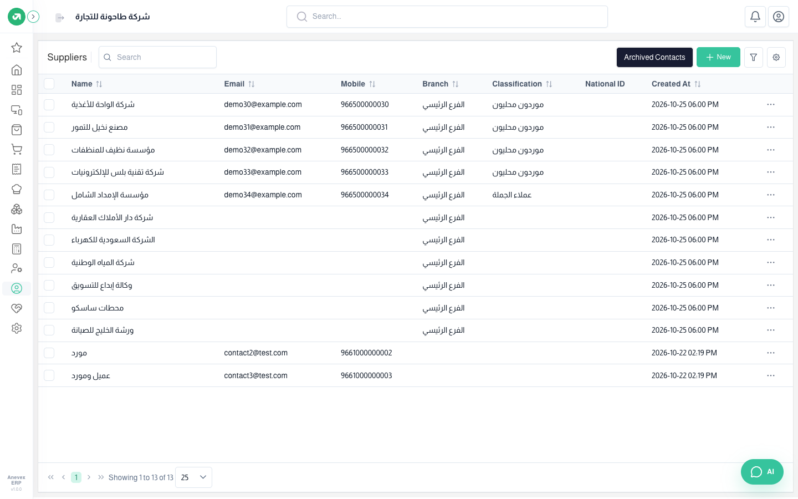Open the user profile icon
Image resolution: width=798 pixels, height=499 pixels.
(779, 17)
